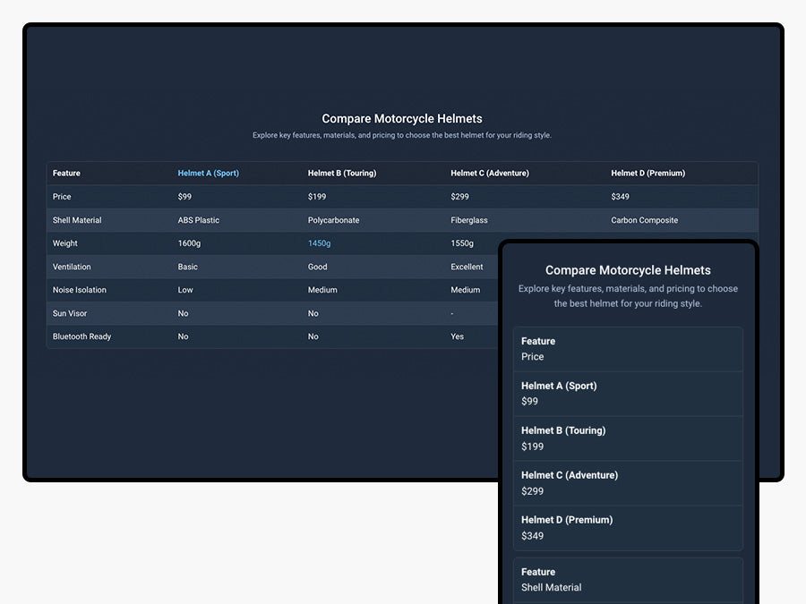Select Helmet B (Touring) in the mobile card
This screenshot has height=604, width=806.
pos(563,430)
